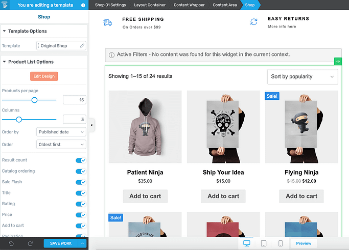Click the Thrive logo icon at top-left
Image resolution: width=349 pixels, height=250 pixels.
5,5
